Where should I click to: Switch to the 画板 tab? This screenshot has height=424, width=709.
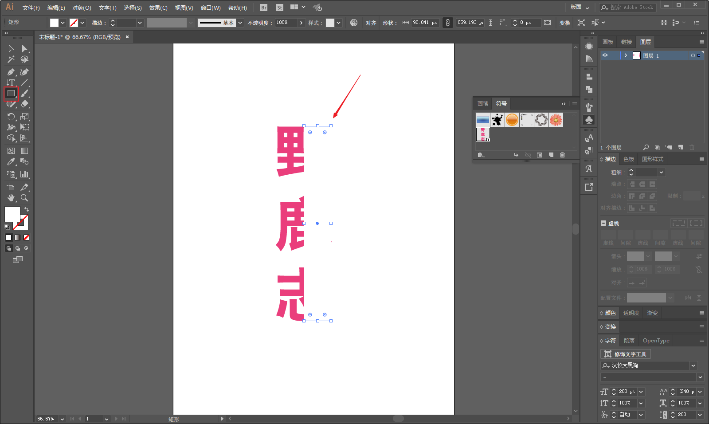pyautogui.click(x=608, y=42)
